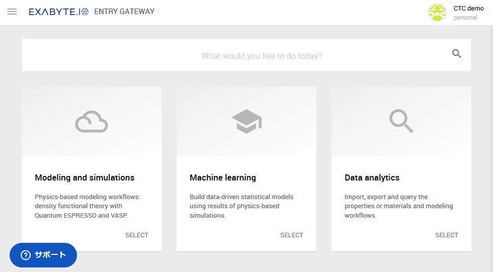493x272 pixels.
Task: Click the Modeling and simulations title
Action: tap(85, 178)
